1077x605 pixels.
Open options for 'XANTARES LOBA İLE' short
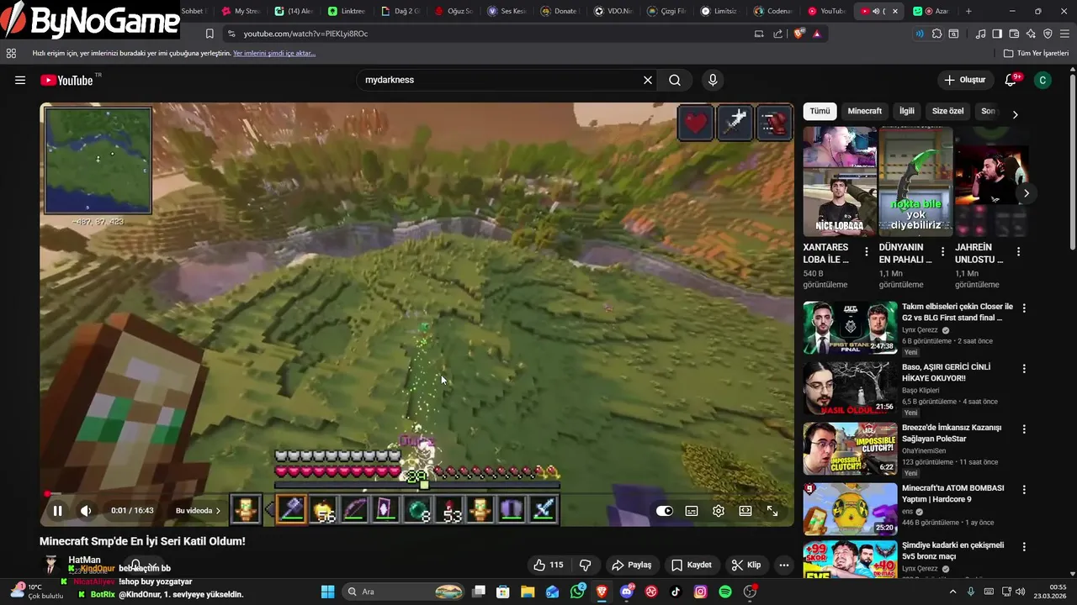coord(867,252)
